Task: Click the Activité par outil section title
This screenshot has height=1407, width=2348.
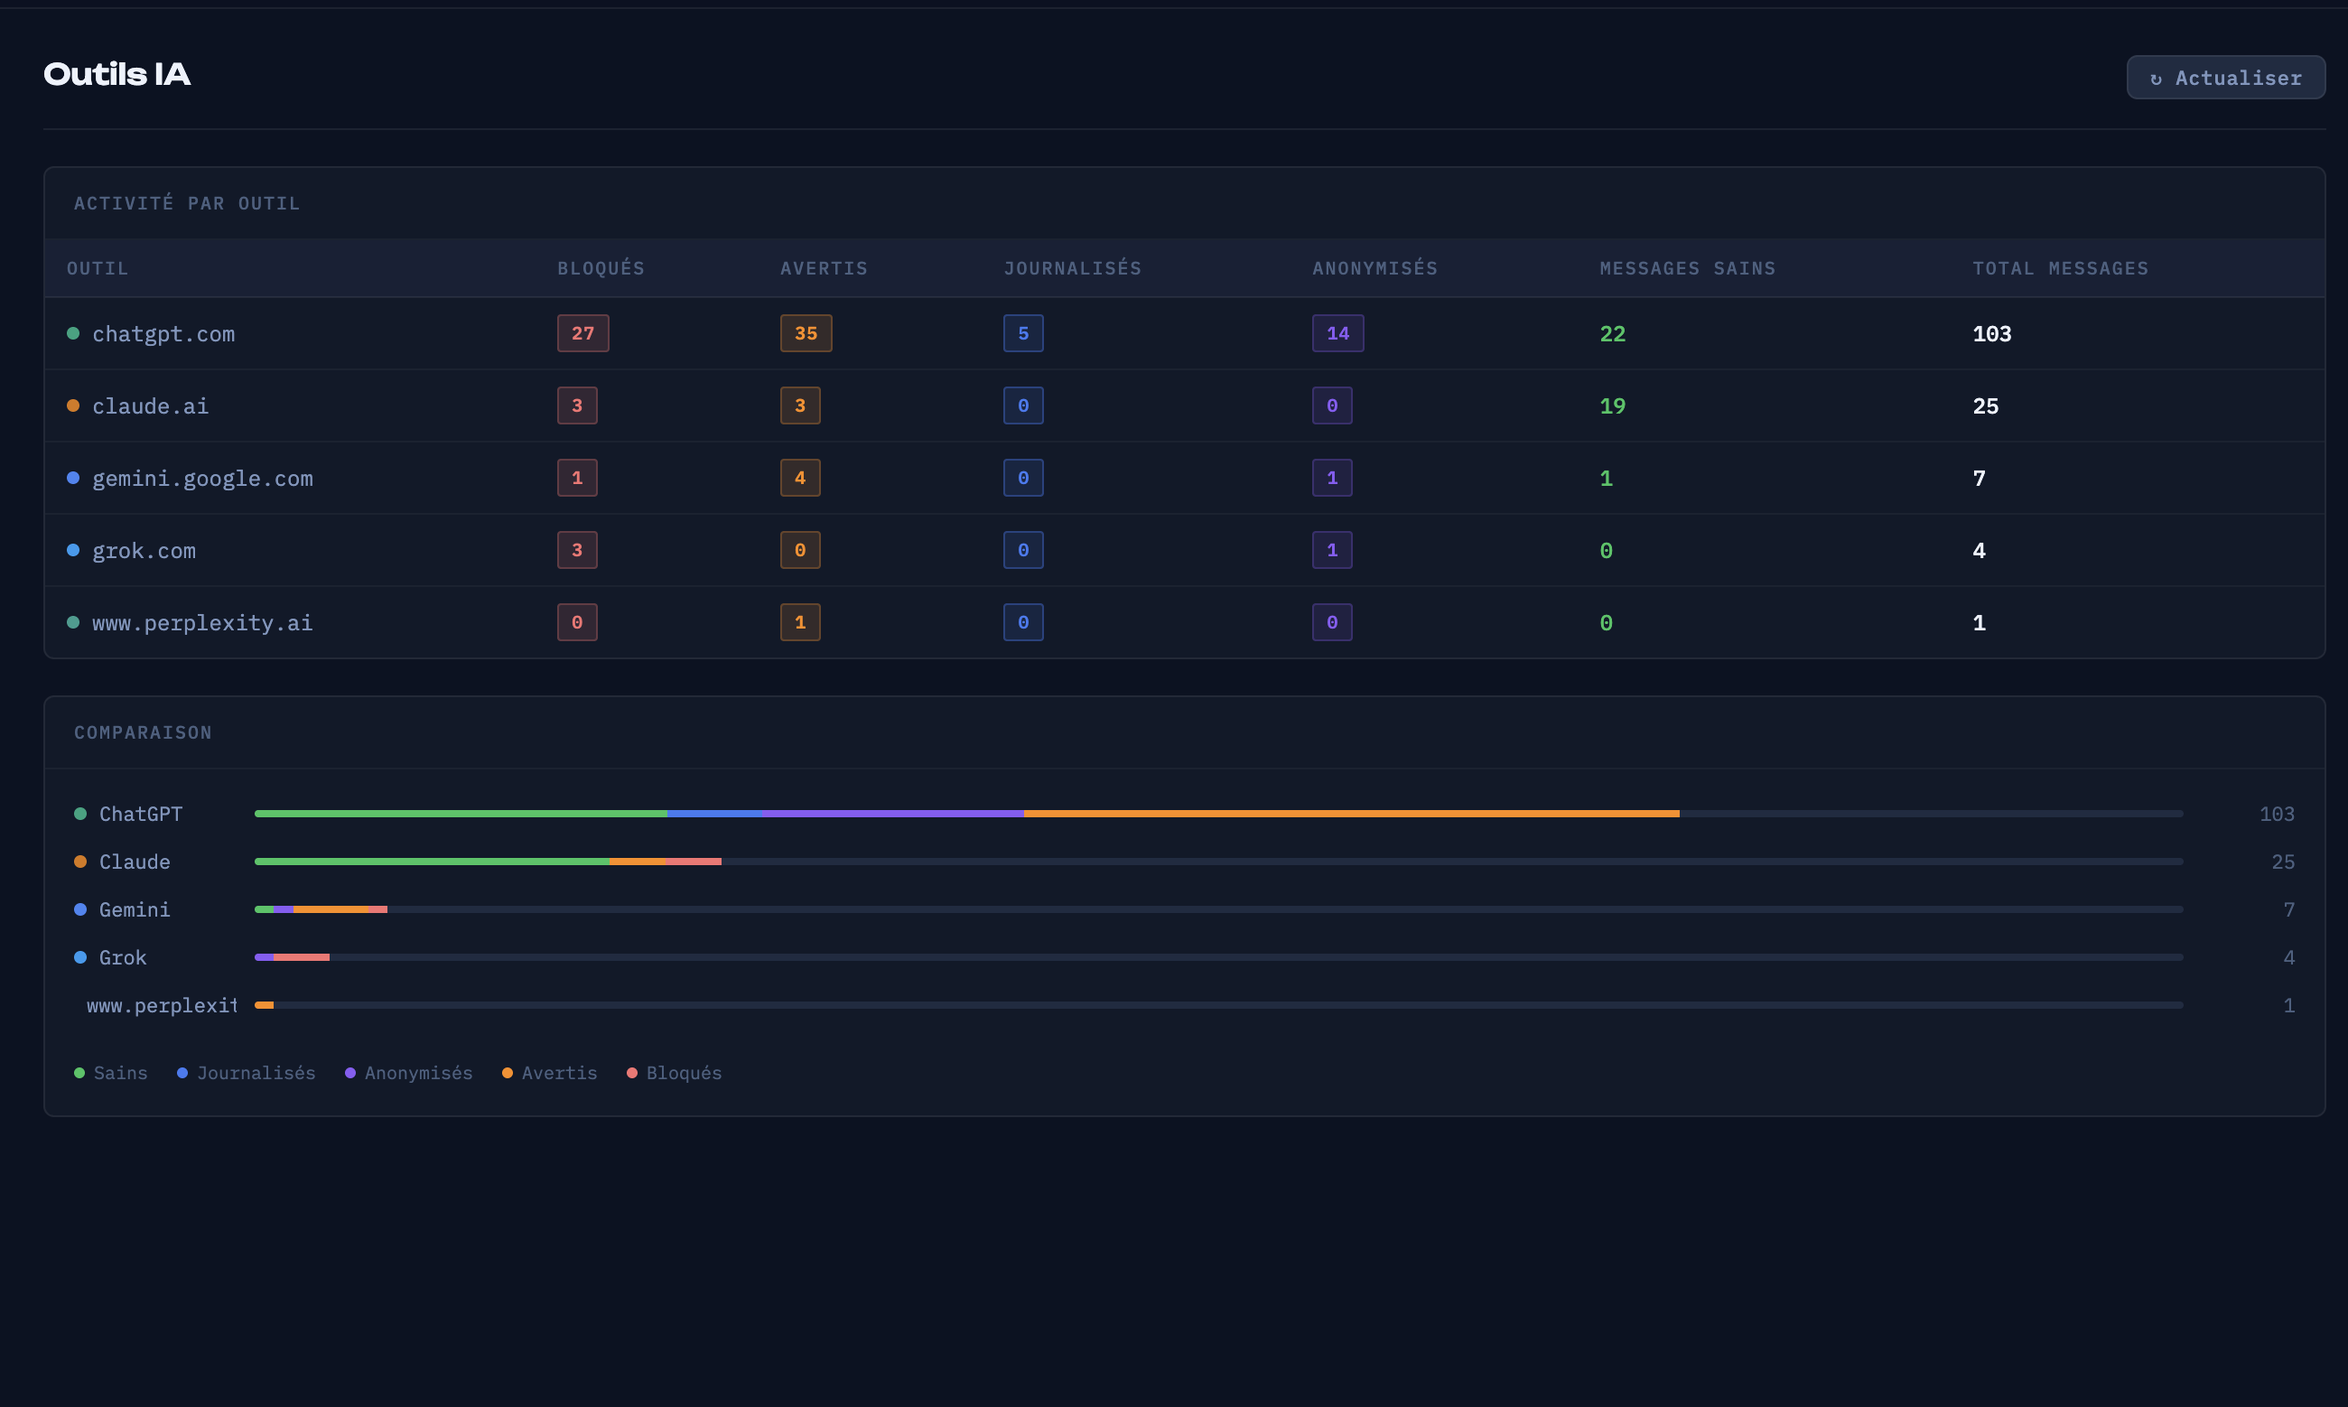Action: click(187, 203)
